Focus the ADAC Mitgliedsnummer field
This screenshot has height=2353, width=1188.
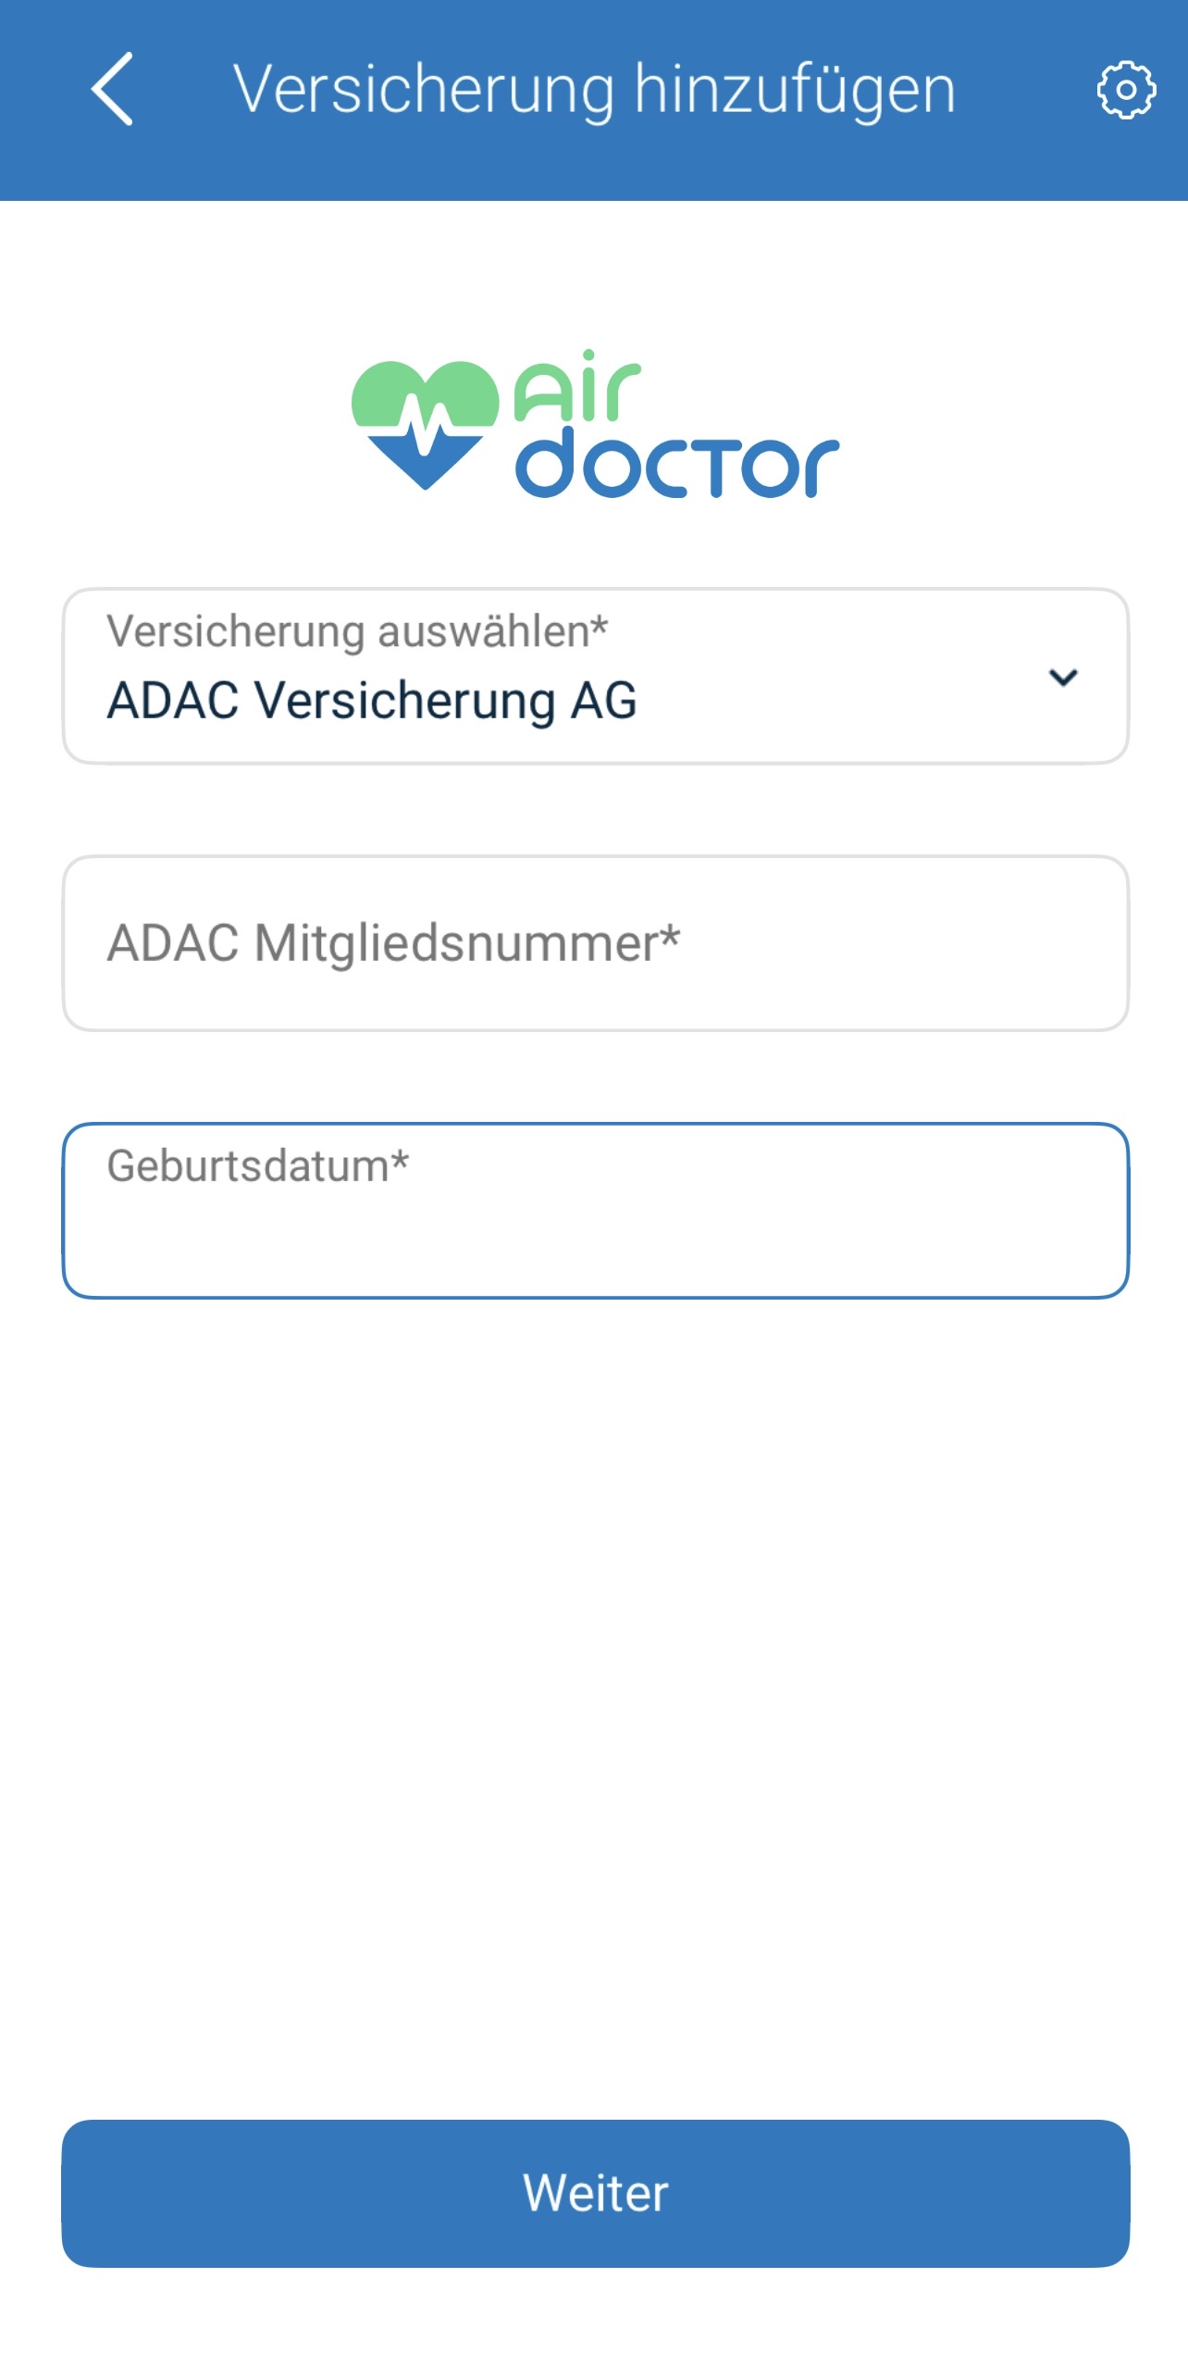click(595, 943)
